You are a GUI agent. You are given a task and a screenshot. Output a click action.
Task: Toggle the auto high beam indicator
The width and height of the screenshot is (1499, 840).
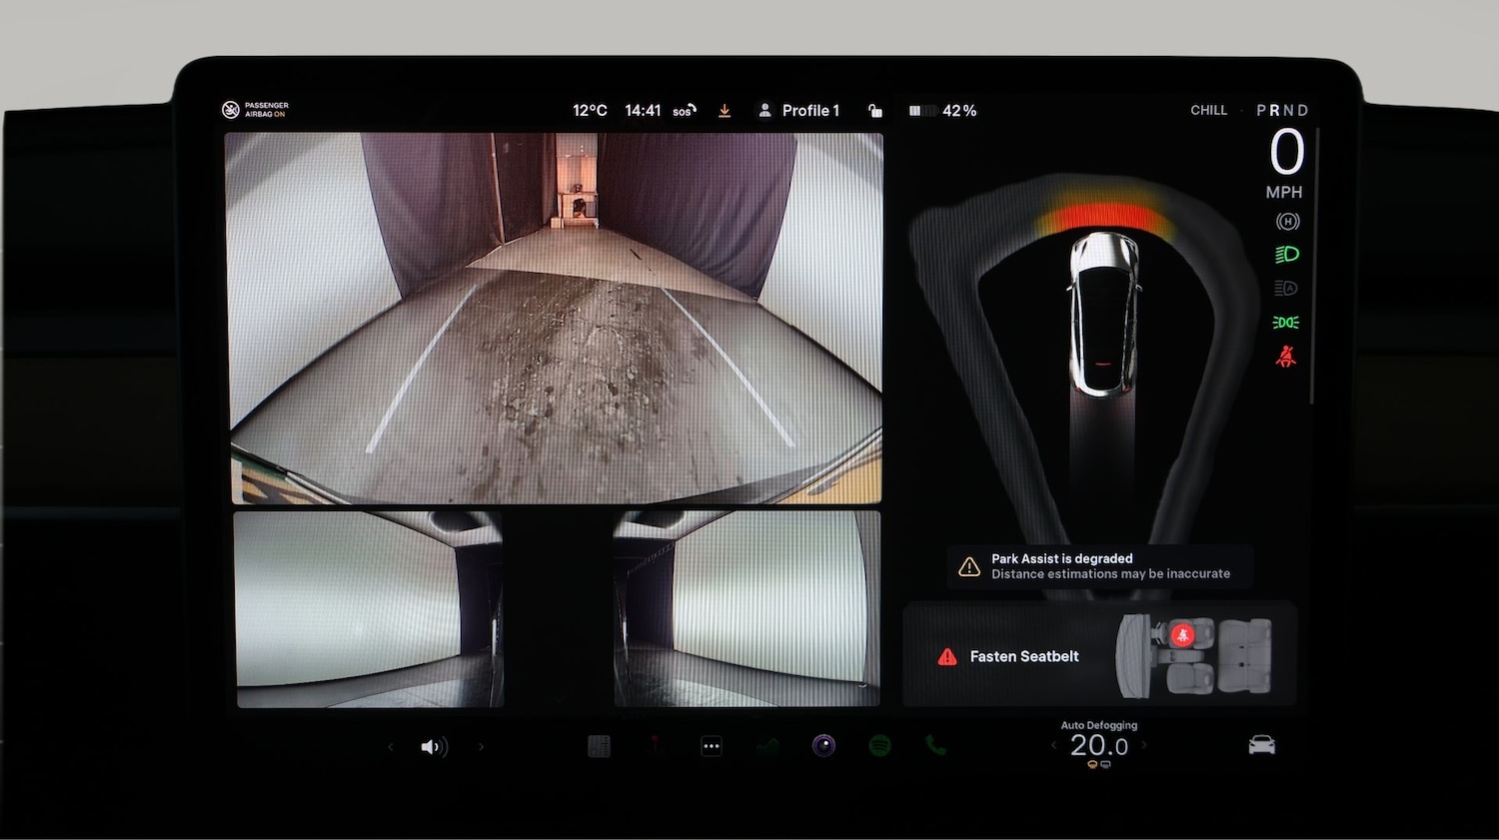1286,289
